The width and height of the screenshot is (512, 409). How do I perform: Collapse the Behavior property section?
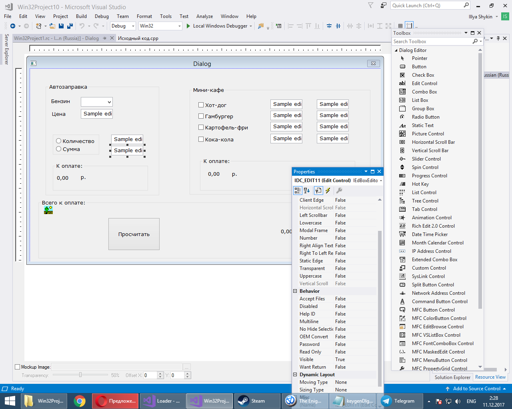(x=295, y=291)
